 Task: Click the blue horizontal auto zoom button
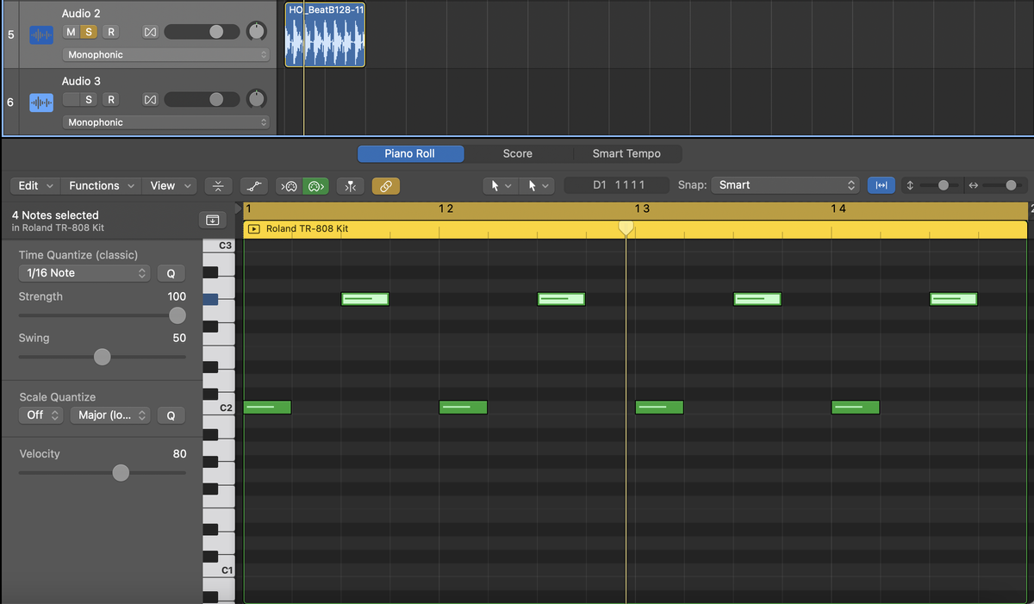point(881,185)
